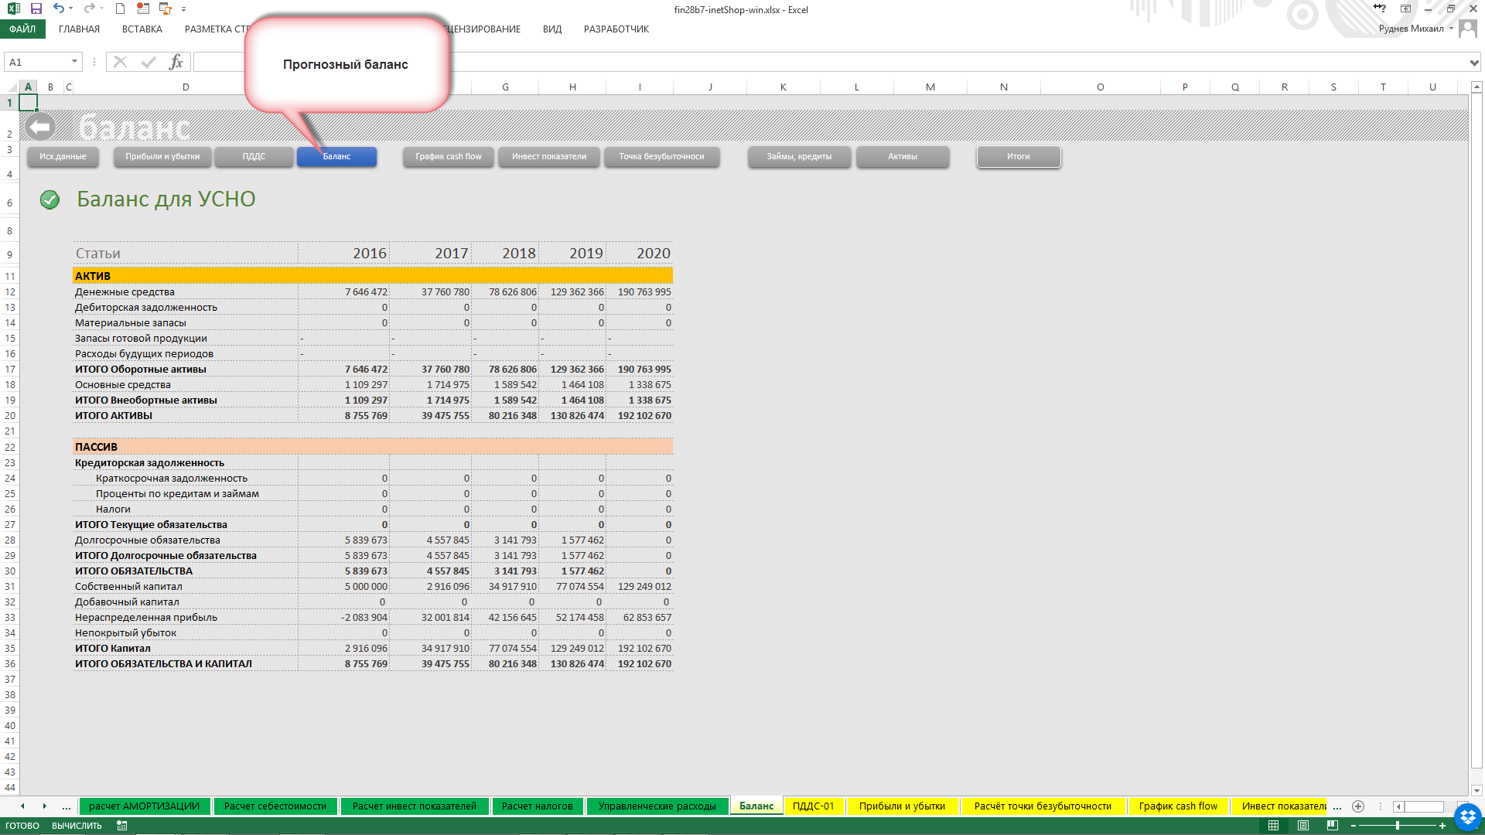Click the zoom out minus icon
Screen dimensions: 1485x835
[x=1354, y=826]
